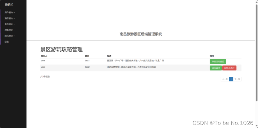
Task: Click the description starting with 江西省博物馆
Action: tap(131, 67)
